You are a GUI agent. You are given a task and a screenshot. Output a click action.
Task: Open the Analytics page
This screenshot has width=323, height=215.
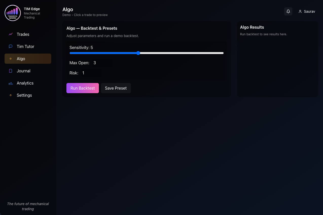(x=28, y=83)
